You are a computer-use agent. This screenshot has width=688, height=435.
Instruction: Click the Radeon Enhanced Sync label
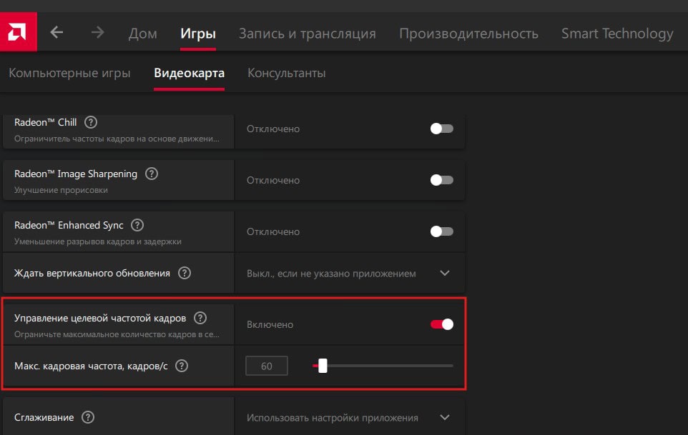69,225
